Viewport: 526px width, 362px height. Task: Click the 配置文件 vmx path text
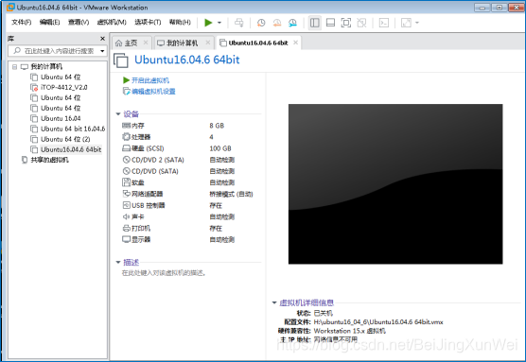tap(378, 322)
